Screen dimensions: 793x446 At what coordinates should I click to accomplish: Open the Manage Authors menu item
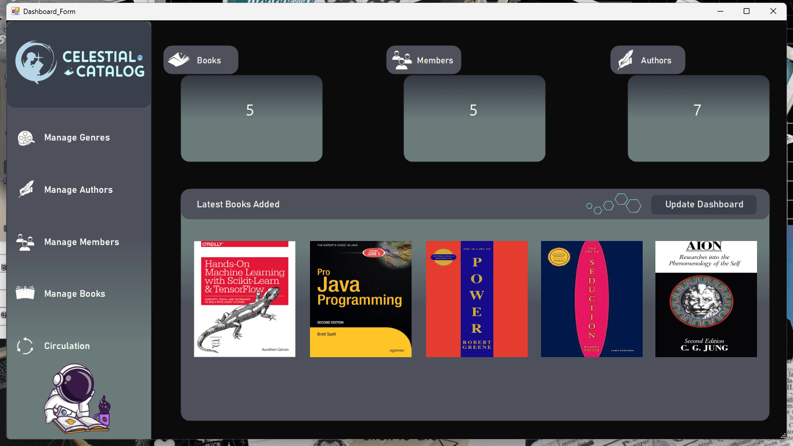pyautogui.click(x=78, y=190)
